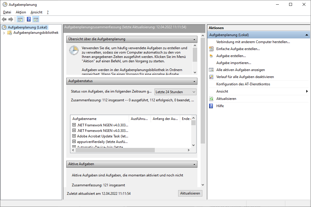This screenshot has height=207, width=311.
Task: Expand the Aufgabenplanungsbibliothek tree node
Action: coord(4,33)
